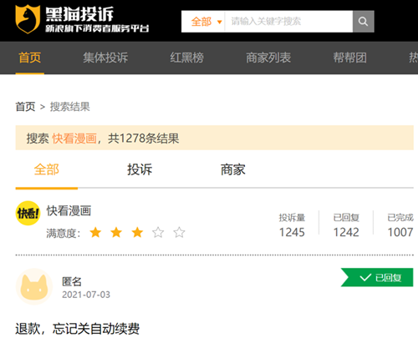Click the 已回复 count 1242
This screenshot has width=418, height=338.
(346, 232)
